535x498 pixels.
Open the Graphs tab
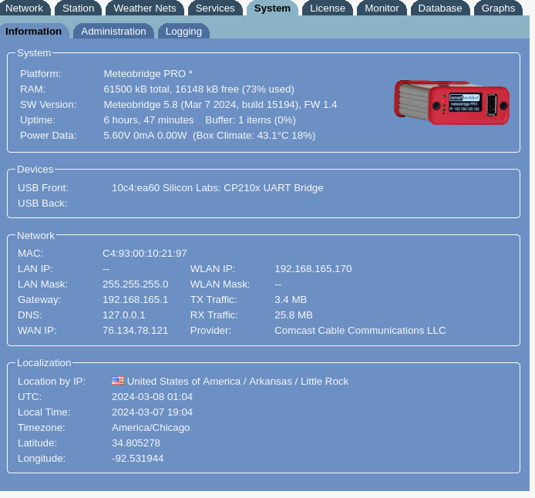point(498,8)
